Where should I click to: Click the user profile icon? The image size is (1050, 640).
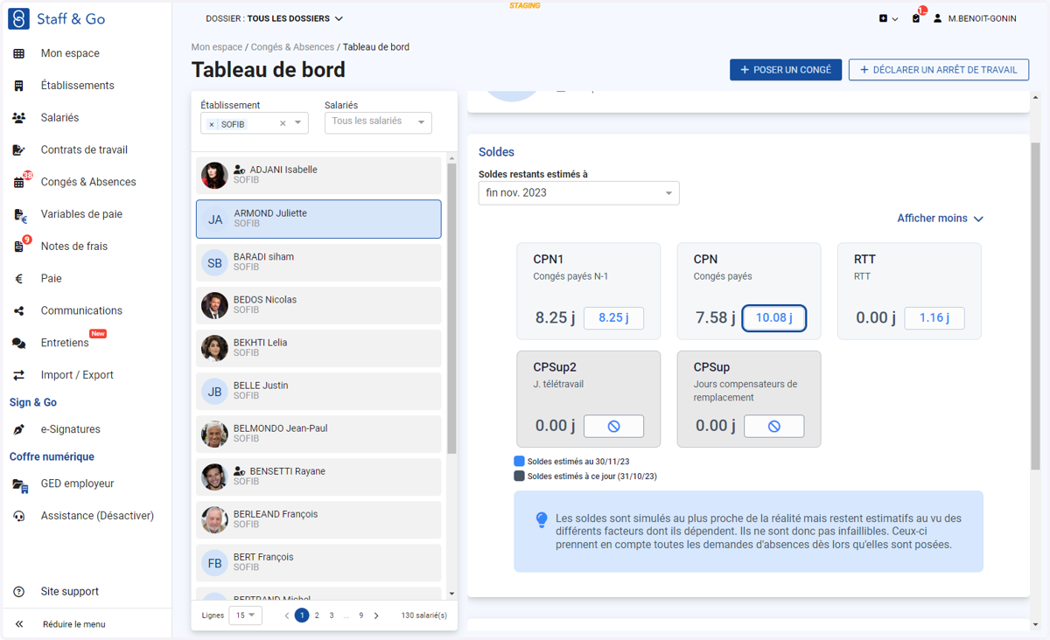[937, 18]
